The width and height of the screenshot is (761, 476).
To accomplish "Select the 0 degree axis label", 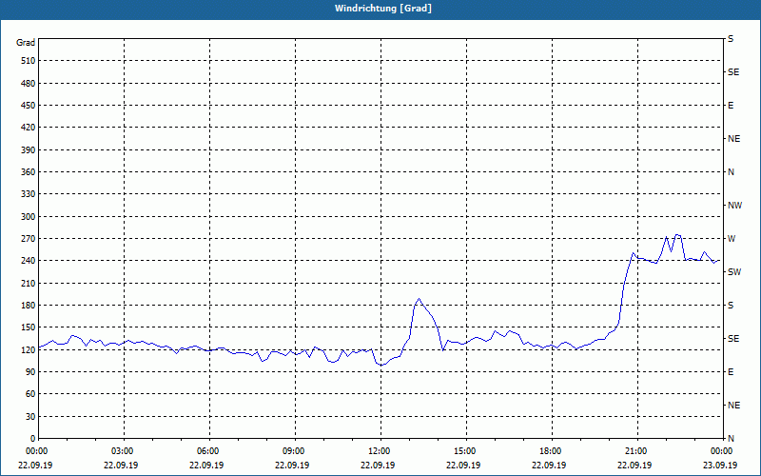I will 32,439.
